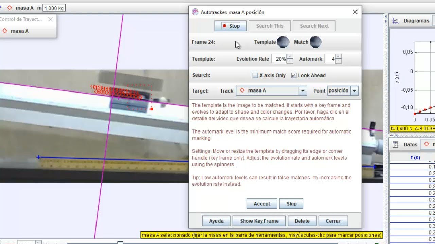Toggle the Look Ahead checkbox
The image size is (435, 244).
click(294, 75)
